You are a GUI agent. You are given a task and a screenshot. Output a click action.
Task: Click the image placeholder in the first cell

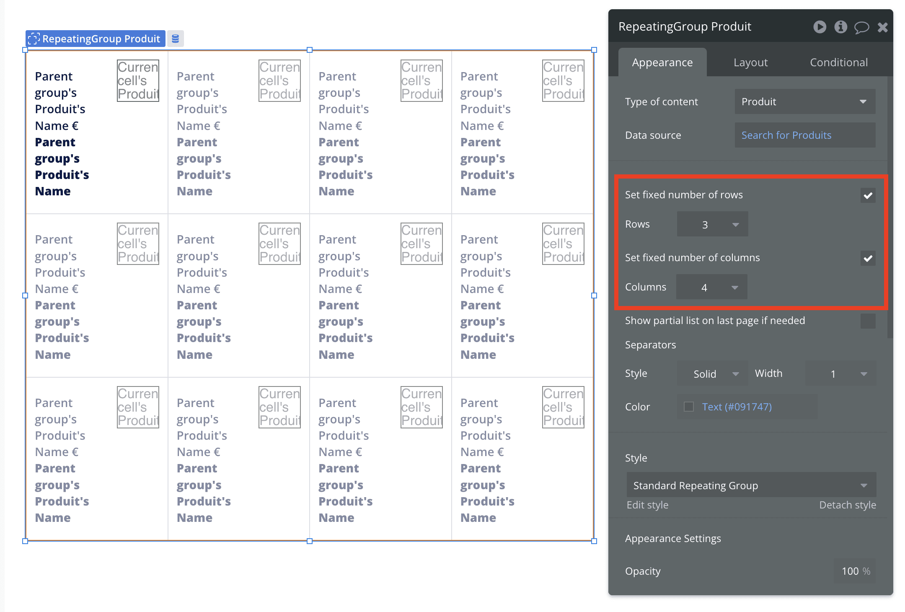(x=138, y=80)
